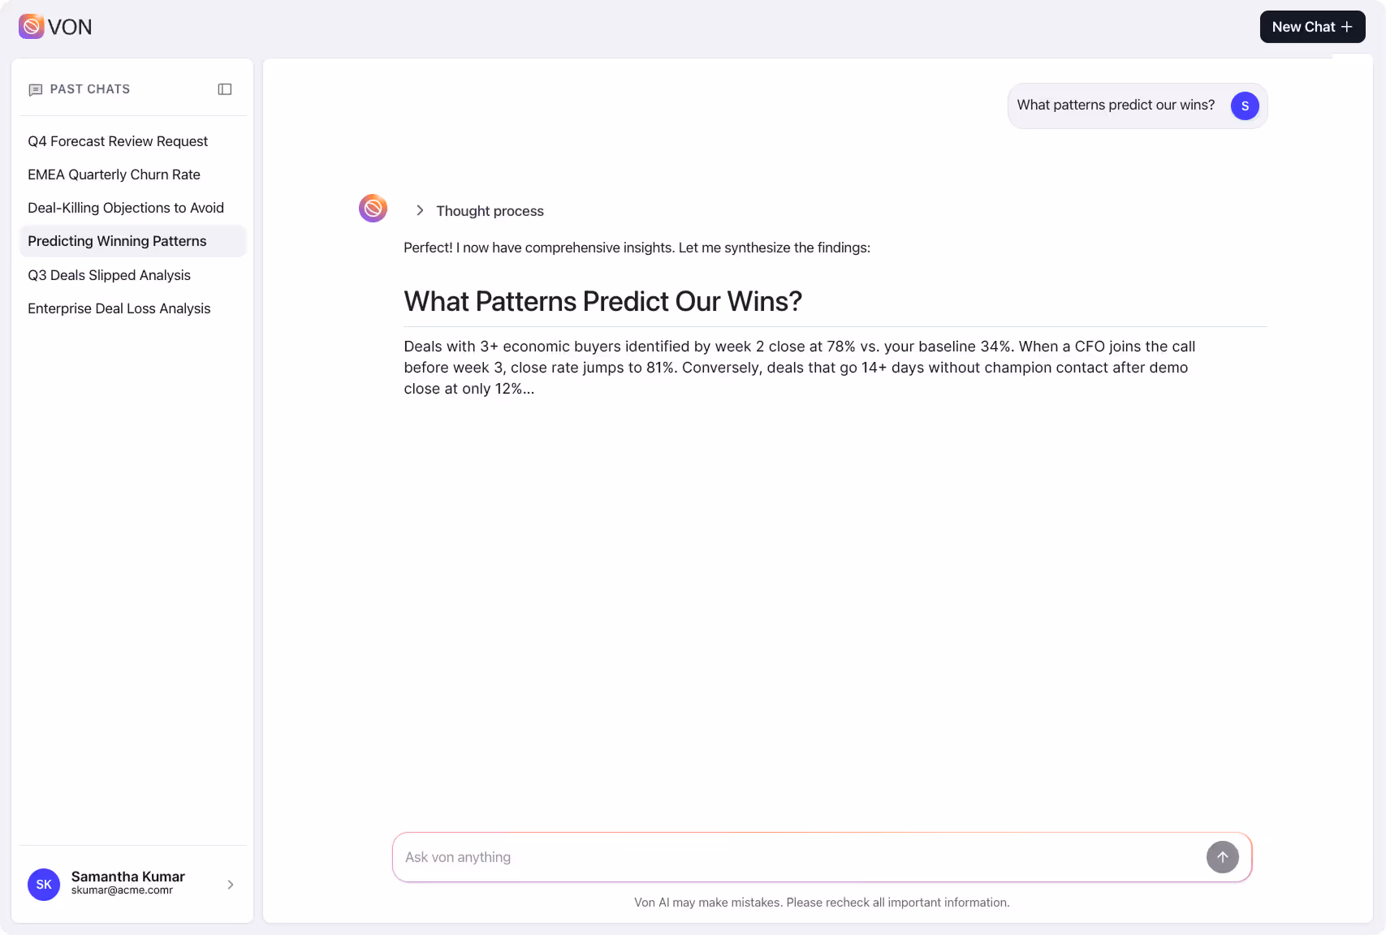The image size is (1386, 935).
Task: Switch to the Q3 Deals Slipped Analysis chat
Action: coord(109,275)
